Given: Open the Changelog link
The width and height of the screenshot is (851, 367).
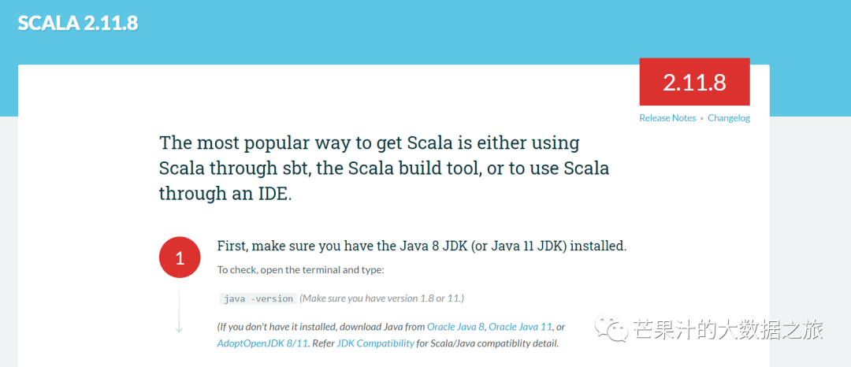Looking at the screenshot, I should [x=729, y=118].
